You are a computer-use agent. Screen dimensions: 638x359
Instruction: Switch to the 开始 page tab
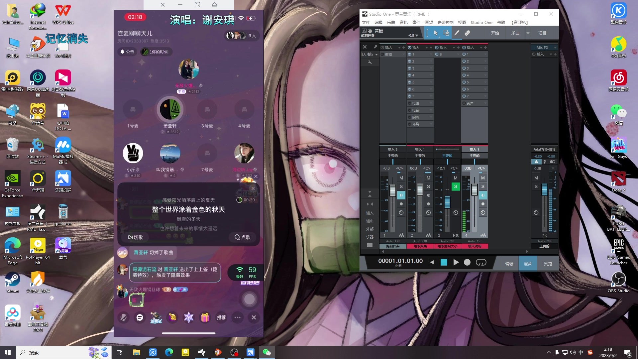pyautogui.click(x=495, y=33)
